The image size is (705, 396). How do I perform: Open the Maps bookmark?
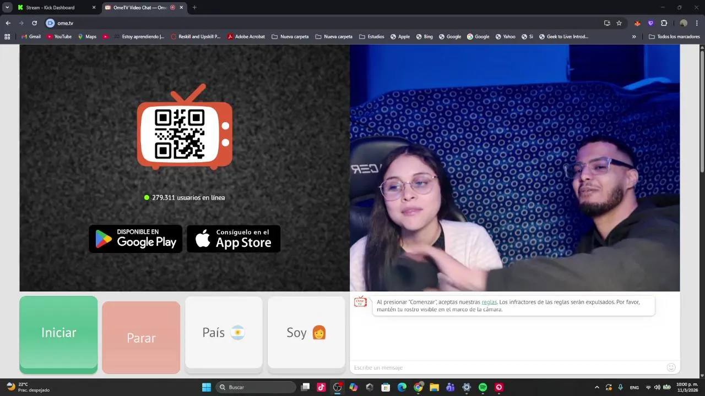[87, 37]
